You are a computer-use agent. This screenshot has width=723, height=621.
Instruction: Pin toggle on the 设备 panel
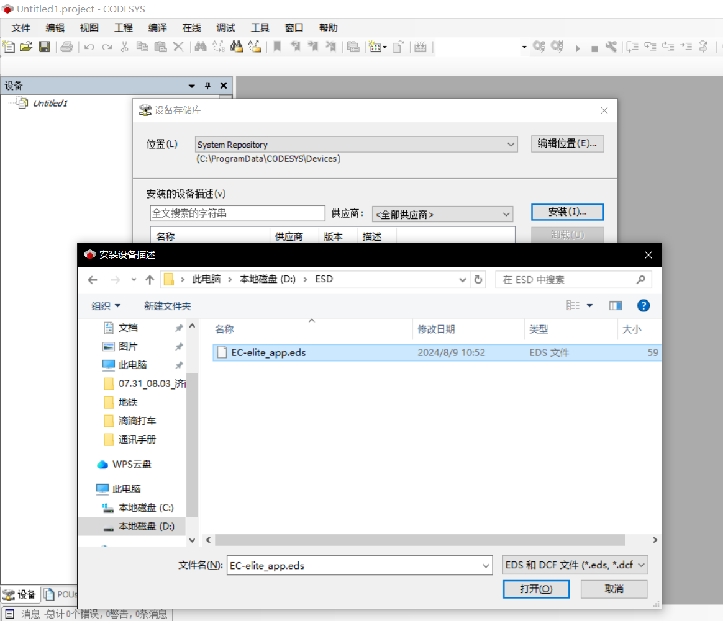pyautogui.click(x=208, y=86)
